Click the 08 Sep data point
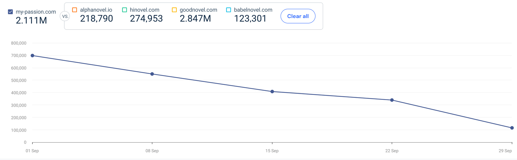 click(x=152, y=74)
